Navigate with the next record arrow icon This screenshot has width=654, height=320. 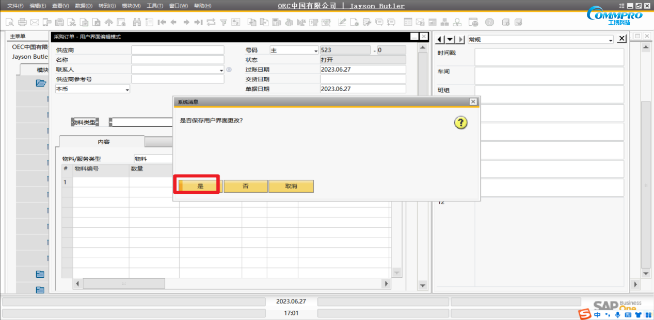[x=186, y=23]
